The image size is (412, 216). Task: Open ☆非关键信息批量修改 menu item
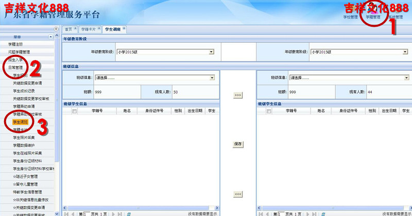tap(31, 200)
